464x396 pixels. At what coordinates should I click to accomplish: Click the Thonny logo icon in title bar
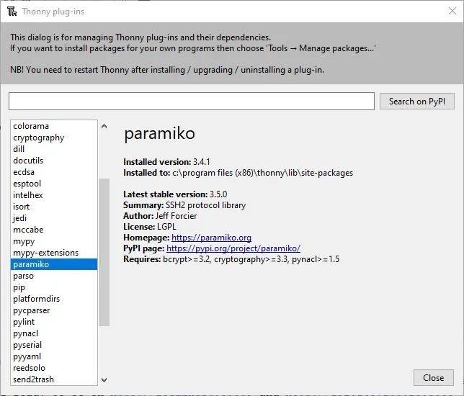coord(12,12)
